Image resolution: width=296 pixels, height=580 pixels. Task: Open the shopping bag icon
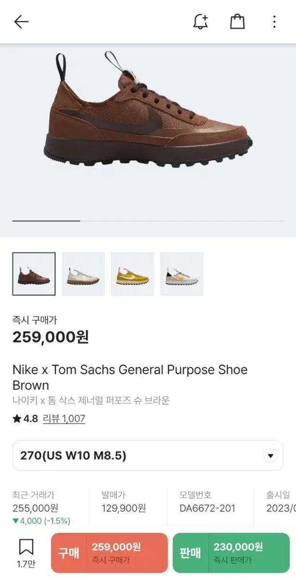(x=237, y=22)
